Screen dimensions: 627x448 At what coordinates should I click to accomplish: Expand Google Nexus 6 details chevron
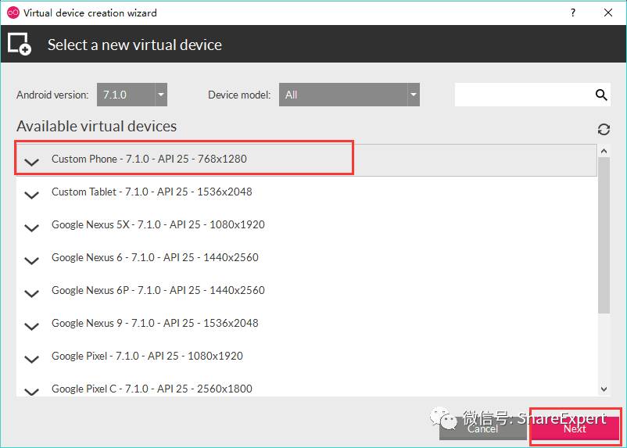31,260
